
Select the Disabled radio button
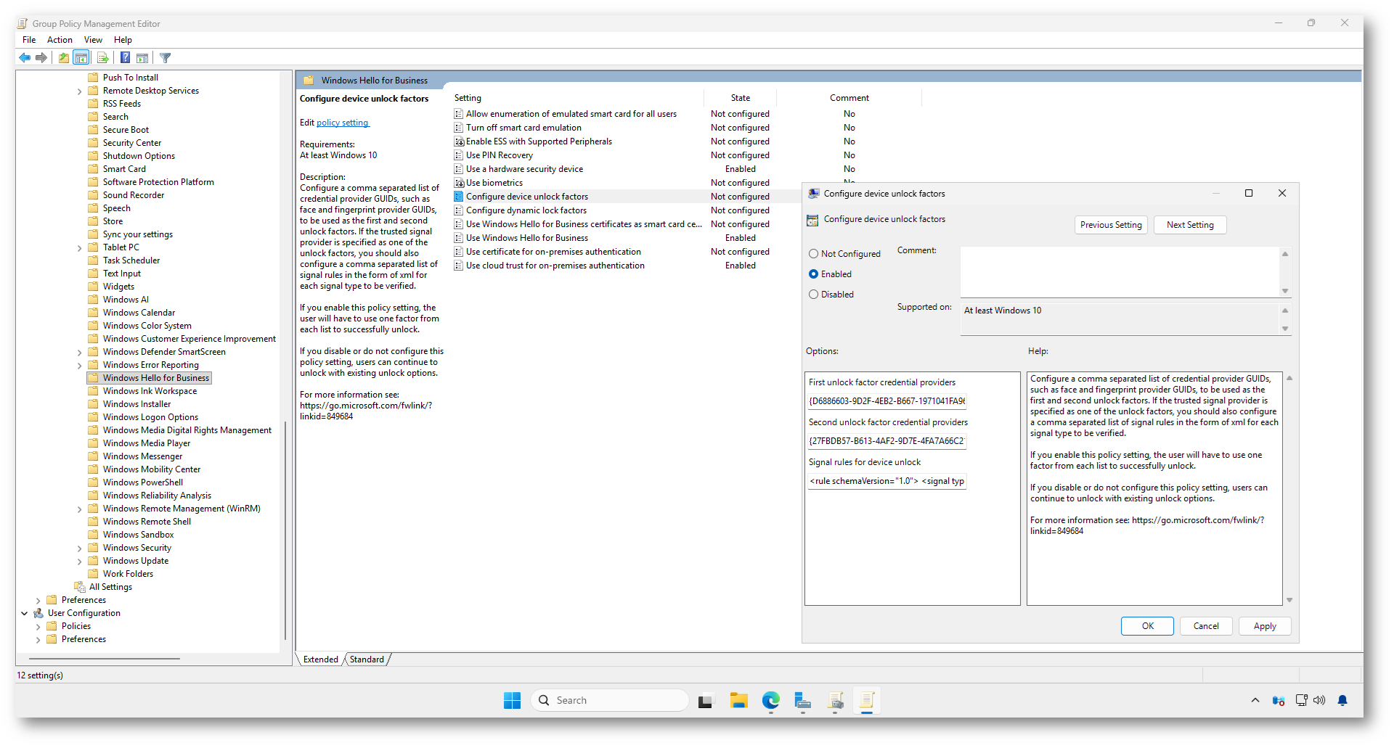click(x=814, y=295)
